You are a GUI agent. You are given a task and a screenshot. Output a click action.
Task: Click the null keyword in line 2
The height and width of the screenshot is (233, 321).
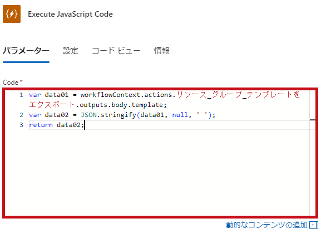click(x=180, y=115)
